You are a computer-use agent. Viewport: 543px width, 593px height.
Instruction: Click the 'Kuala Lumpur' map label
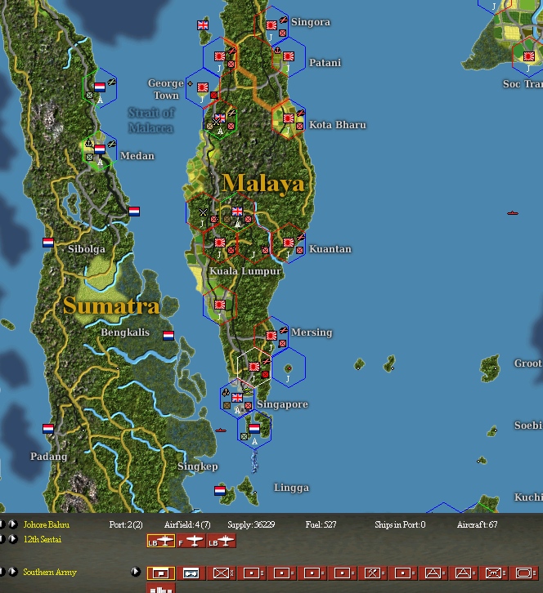click(x=245, y=271)
